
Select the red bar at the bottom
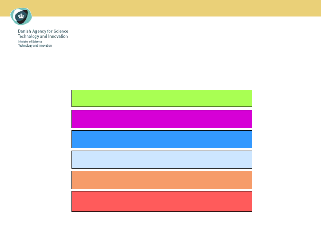(x=161, y=201)
